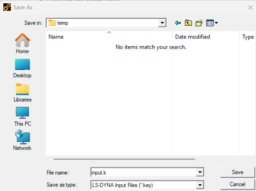The image size is (256, 191).
Task: Create a new folder using the toolbar icon
Action: coord(199,23)
